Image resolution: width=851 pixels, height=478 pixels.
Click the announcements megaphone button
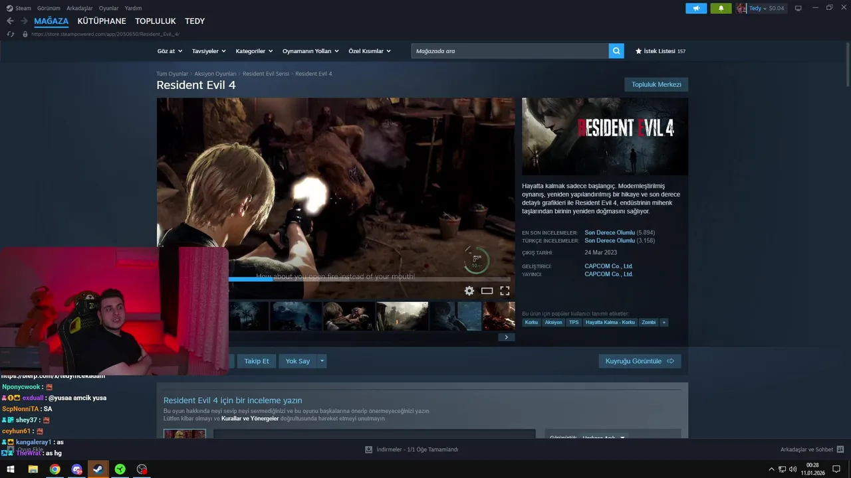click(696, 9)
